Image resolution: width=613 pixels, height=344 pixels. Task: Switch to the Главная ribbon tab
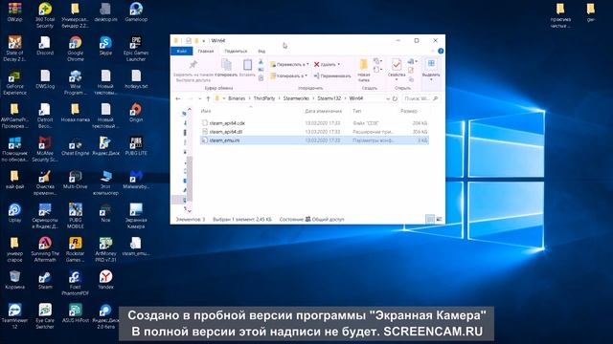coord(206,51)
